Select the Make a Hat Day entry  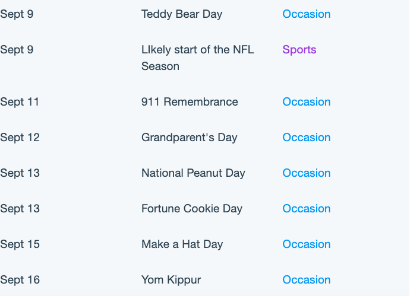pyautogui.click(x=182, y=244)
